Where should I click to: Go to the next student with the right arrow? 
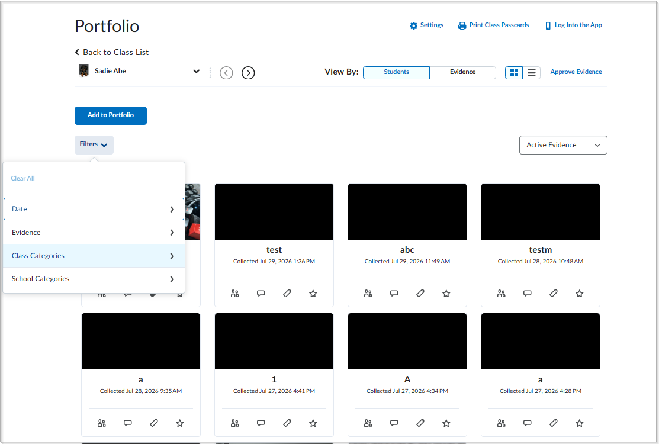pyautogui.click(x=248, y=73)
